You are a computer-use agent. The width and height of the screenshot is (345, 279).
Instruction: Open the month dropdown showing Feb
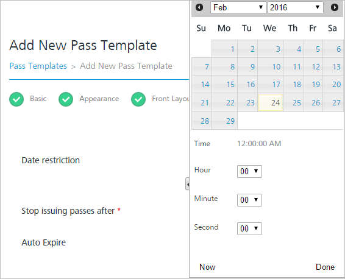tap(238, 8)
